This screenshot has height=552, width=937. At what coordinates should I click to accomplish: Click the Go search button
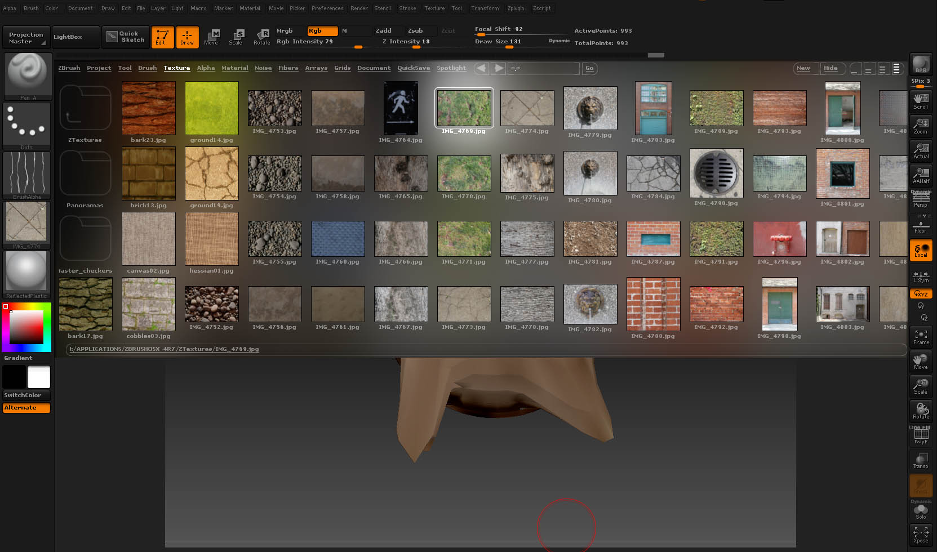589,68
